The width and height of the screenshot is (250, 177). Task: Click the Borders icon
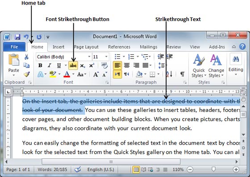click(152, 74)
